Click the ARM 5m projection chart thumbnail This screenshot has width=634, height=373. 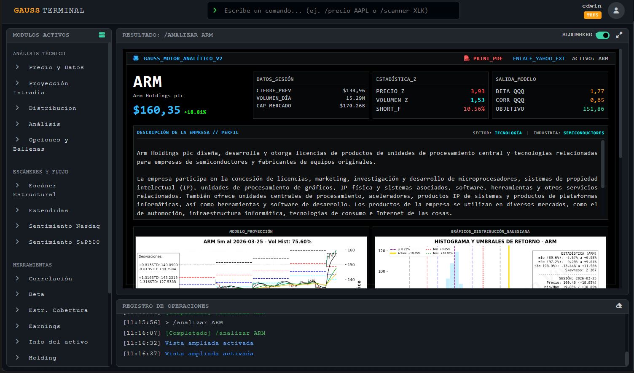point(251,262)
